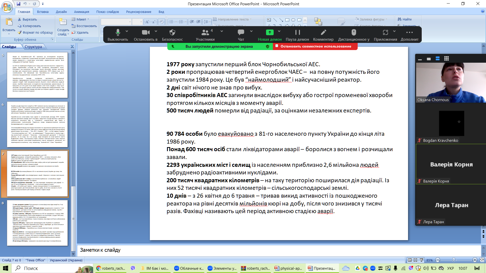The width and height of the screenshot is (486, 273).
Task: Mute microphone via Выключить in Zoom
Action: point(118,35)
